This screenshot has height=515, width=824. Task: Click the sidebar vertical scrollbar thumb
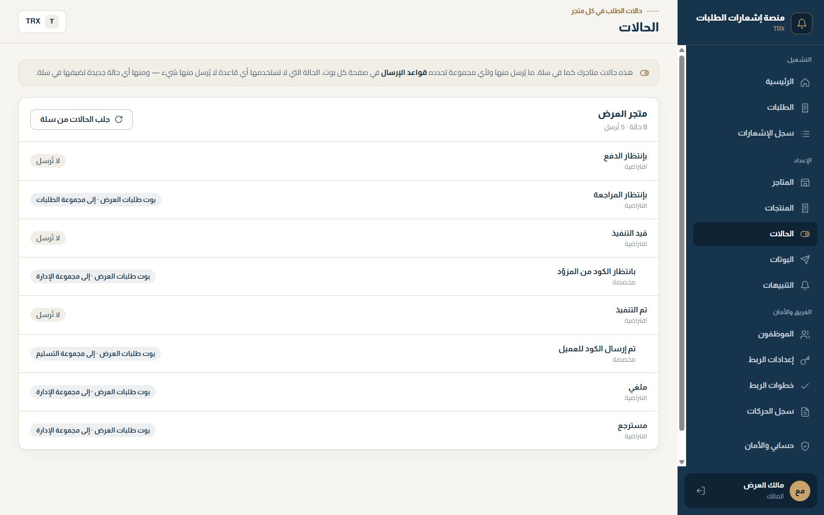(x=682, y=243)
